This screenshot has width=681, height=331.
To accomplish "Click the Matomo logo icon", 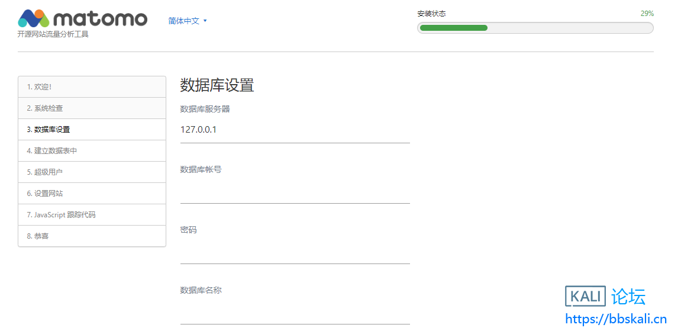I will point(34,18).
